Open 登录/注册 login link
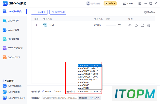 coord(96,4)
